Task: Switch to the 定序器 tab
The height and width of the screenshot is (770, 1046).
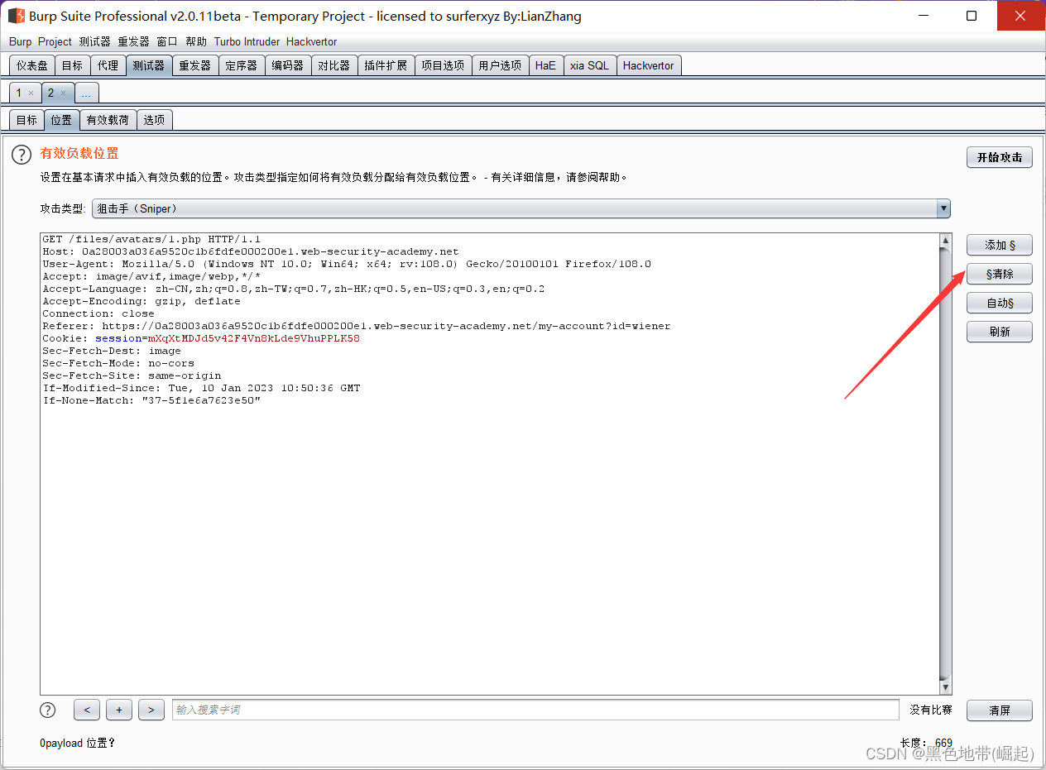Action: [x=242, y=65]
